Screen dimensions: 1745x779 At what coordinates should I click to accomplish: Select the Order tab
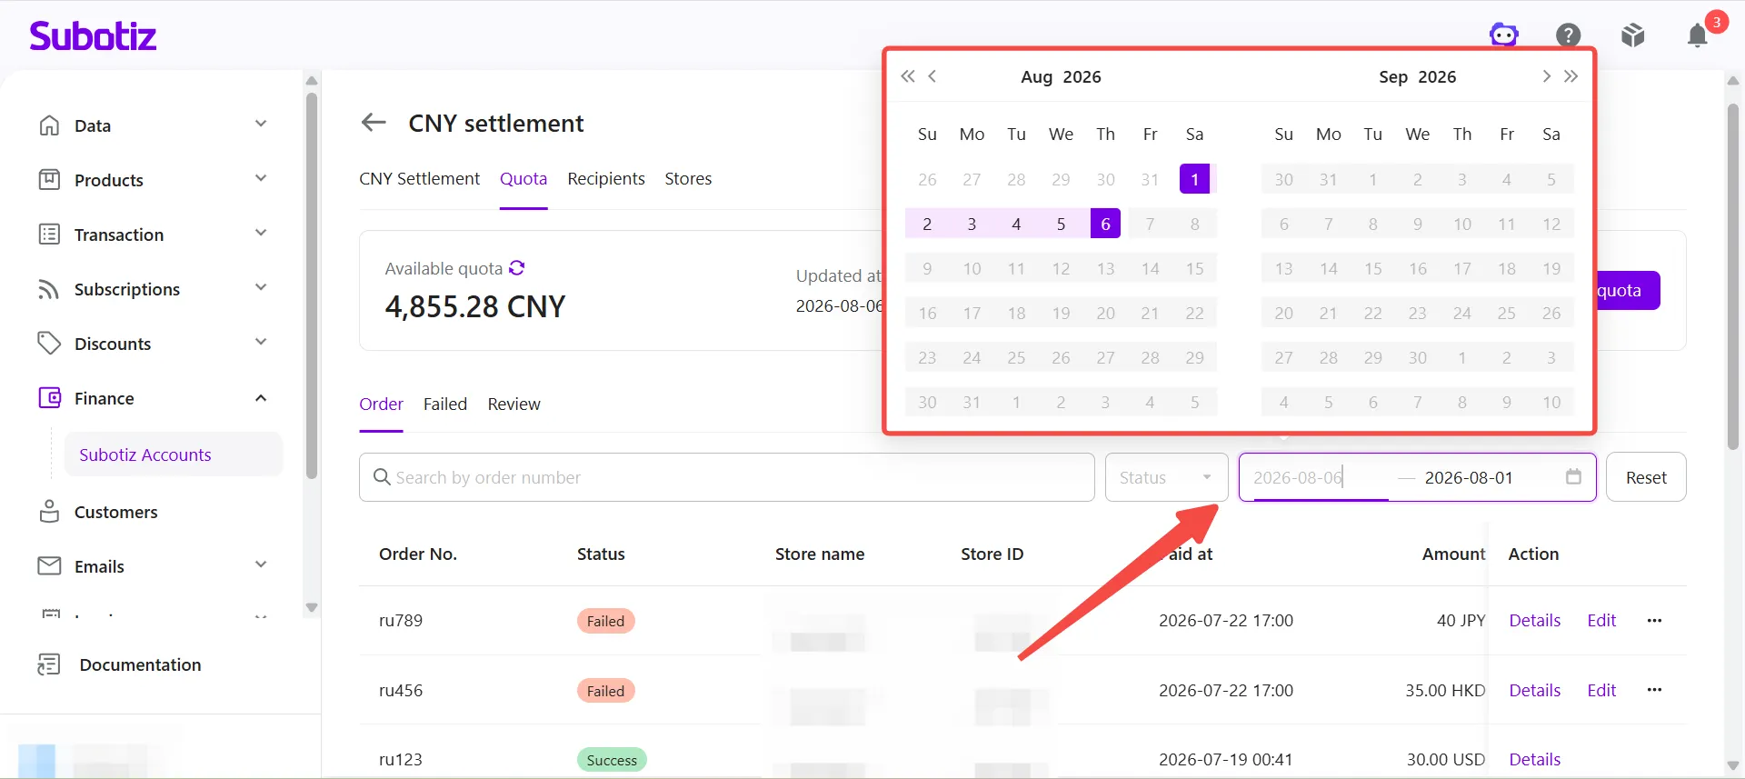click(x=381, y=404)
